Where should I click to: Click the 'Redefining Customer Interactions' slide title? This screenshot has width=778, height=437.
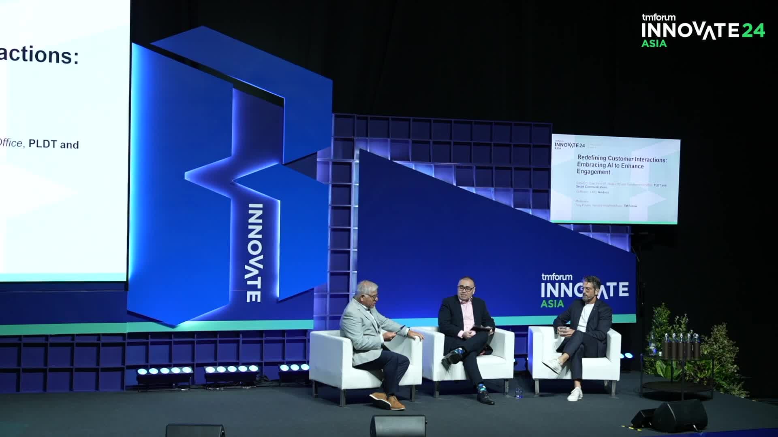(622, 159)
